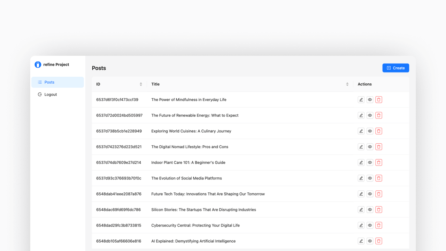Delete the Silicon Stories post
The width and height of the screenshot is (446, 251).
click(379, 210)
